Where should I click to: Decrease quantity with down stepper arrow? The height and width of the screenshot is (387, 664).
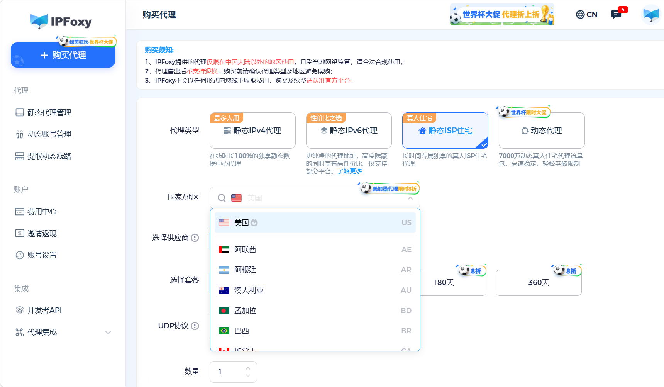coord(248,375)
